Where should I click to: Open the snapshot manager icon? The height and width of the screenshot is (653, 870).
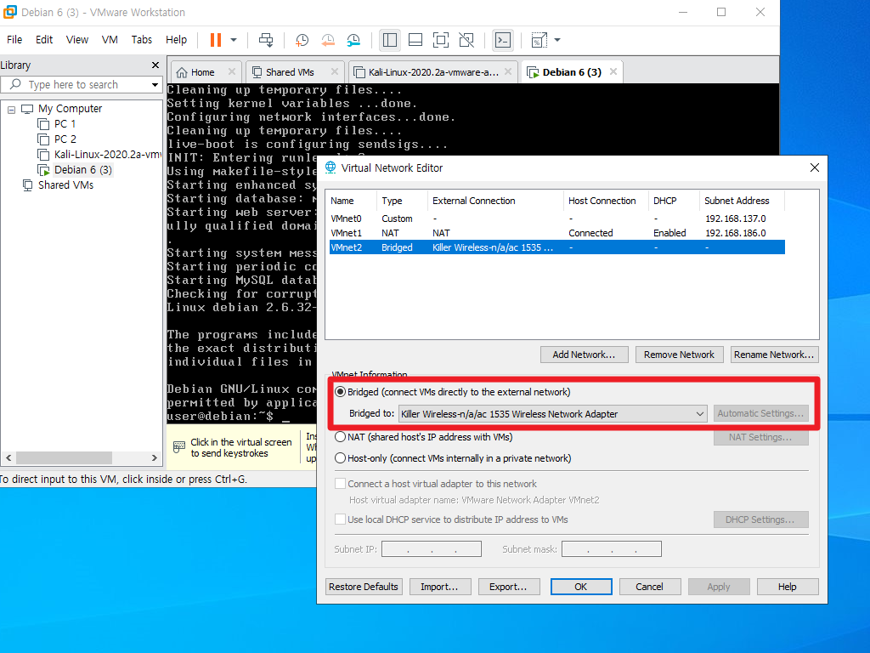click(x=353, y=40)
